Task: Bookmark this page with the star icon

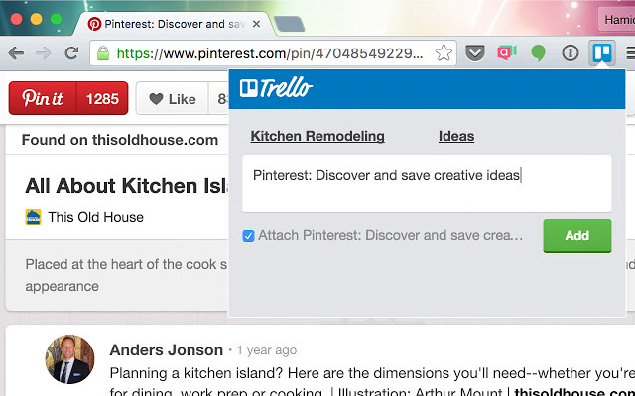Action: [444, 53]
